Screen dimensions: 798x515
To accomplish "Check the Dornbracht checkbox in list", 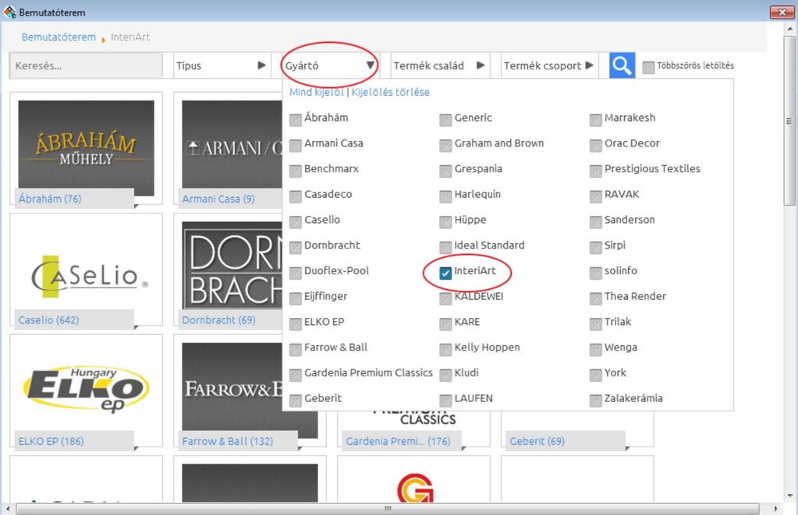I will click(296, 248).
